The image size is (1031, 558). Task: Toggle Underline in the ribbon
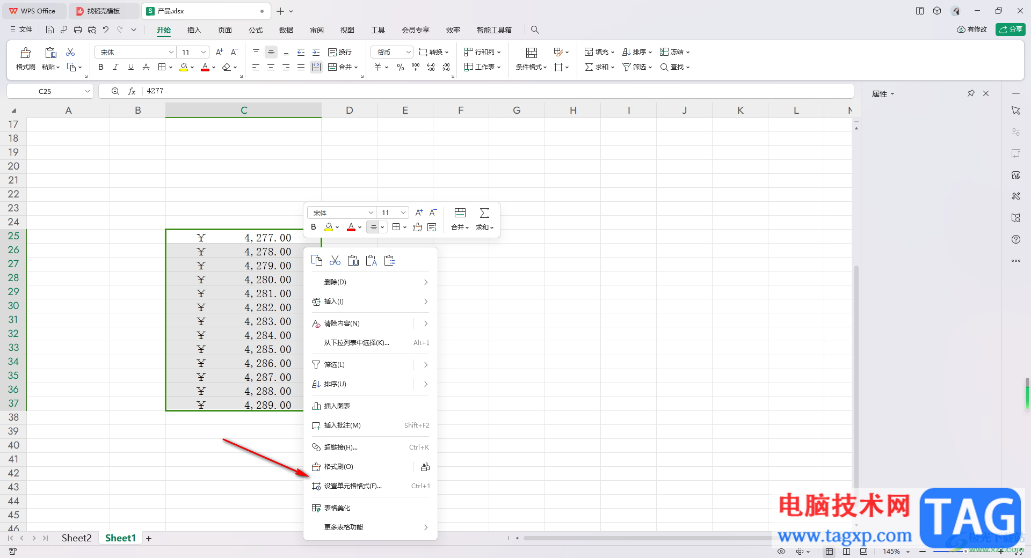pos(131,67)
